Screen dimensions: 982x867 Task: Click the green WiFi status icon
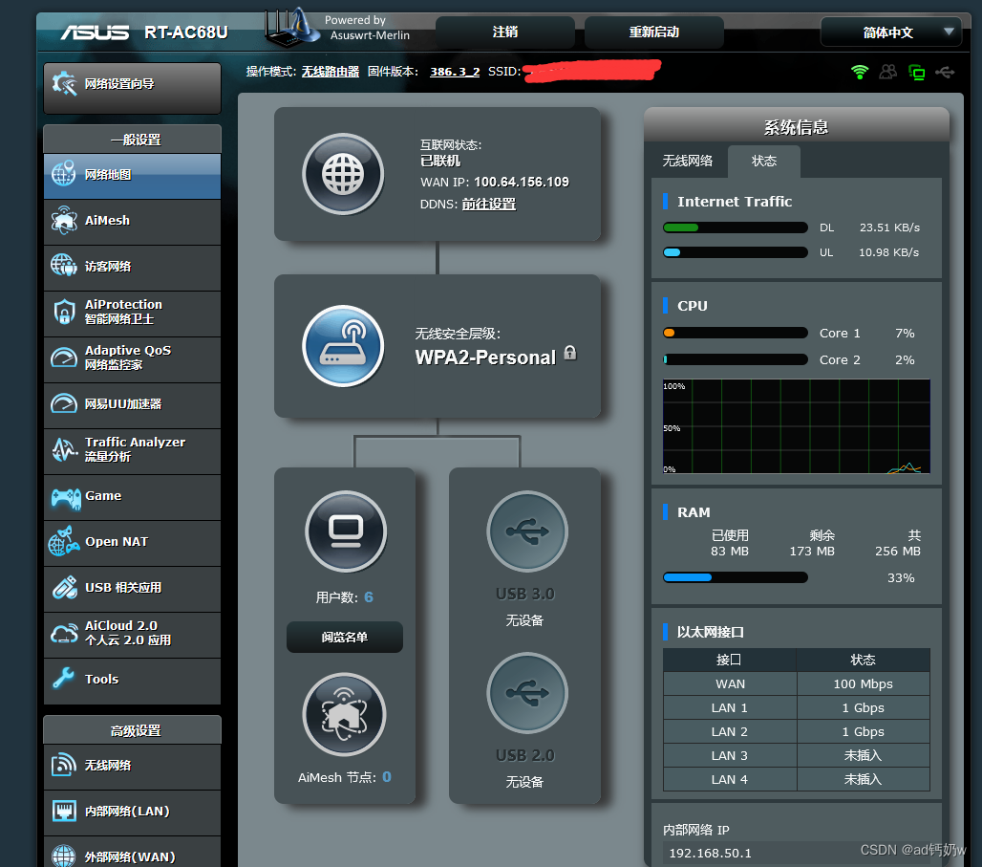coord(860,72)
